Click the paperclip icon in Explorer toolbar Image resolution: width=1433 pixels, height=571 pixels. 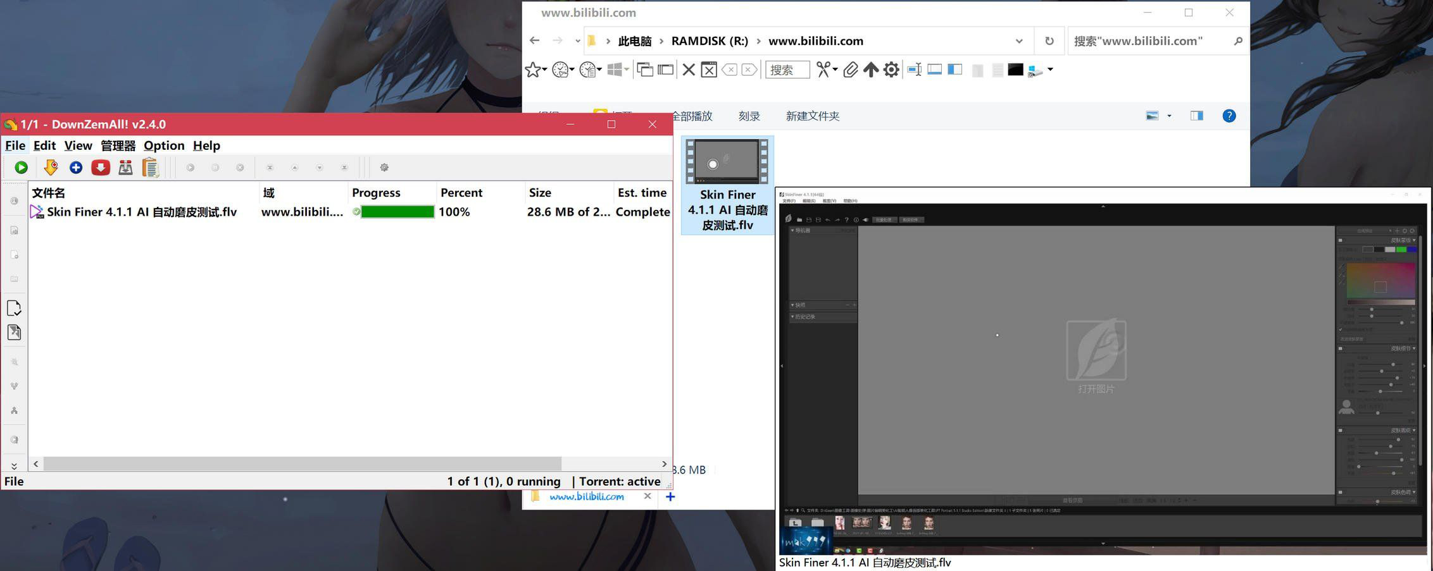coord(851,70)
